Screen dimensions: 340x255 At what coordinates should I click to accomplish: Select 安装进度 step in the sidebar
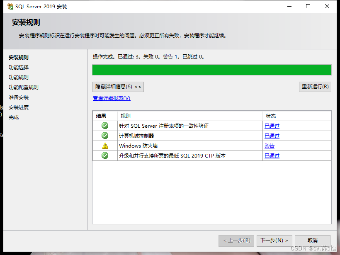(x=19, y=107)
